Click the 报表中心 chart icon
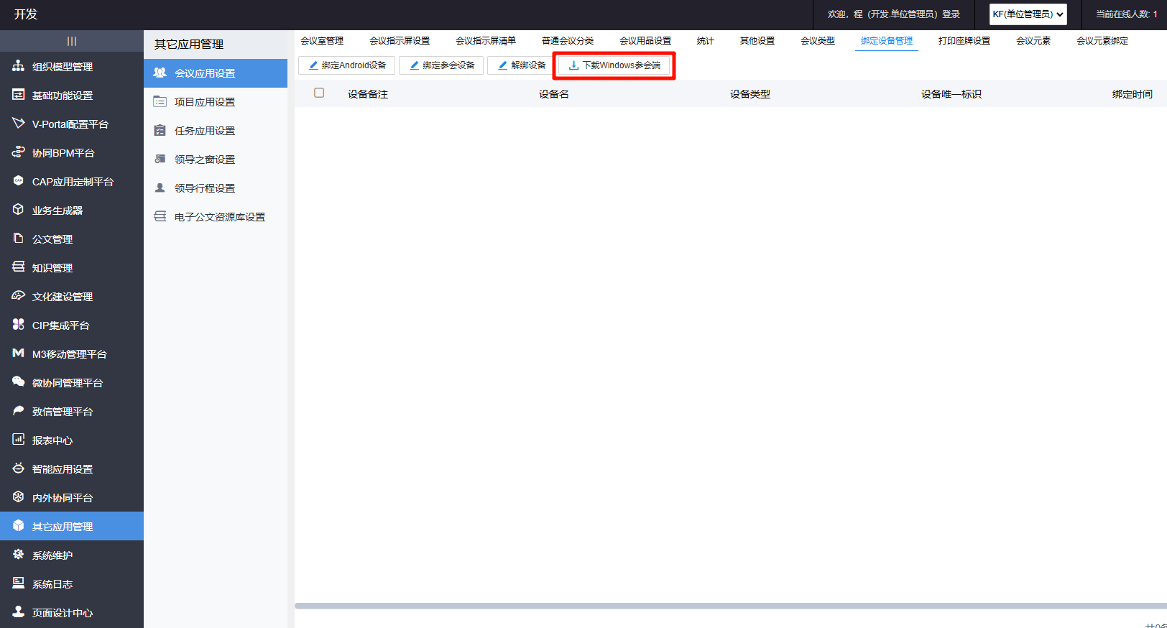The image size is (1167, 628). 19,440
